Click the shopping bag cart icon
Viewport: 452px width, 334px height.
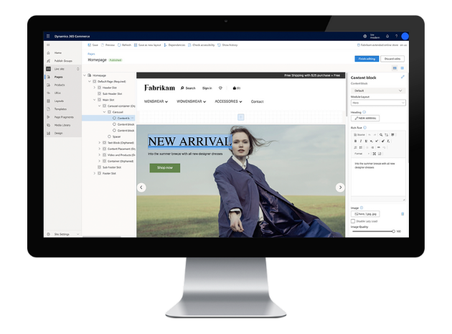point(236,88)
